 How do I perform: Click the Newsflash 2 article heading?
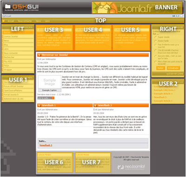coord(105,105)
